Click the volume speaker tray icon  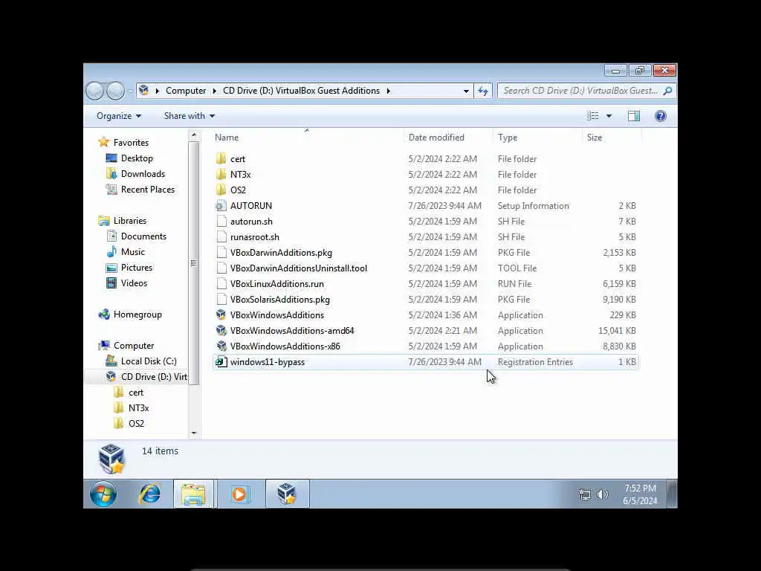602,494
